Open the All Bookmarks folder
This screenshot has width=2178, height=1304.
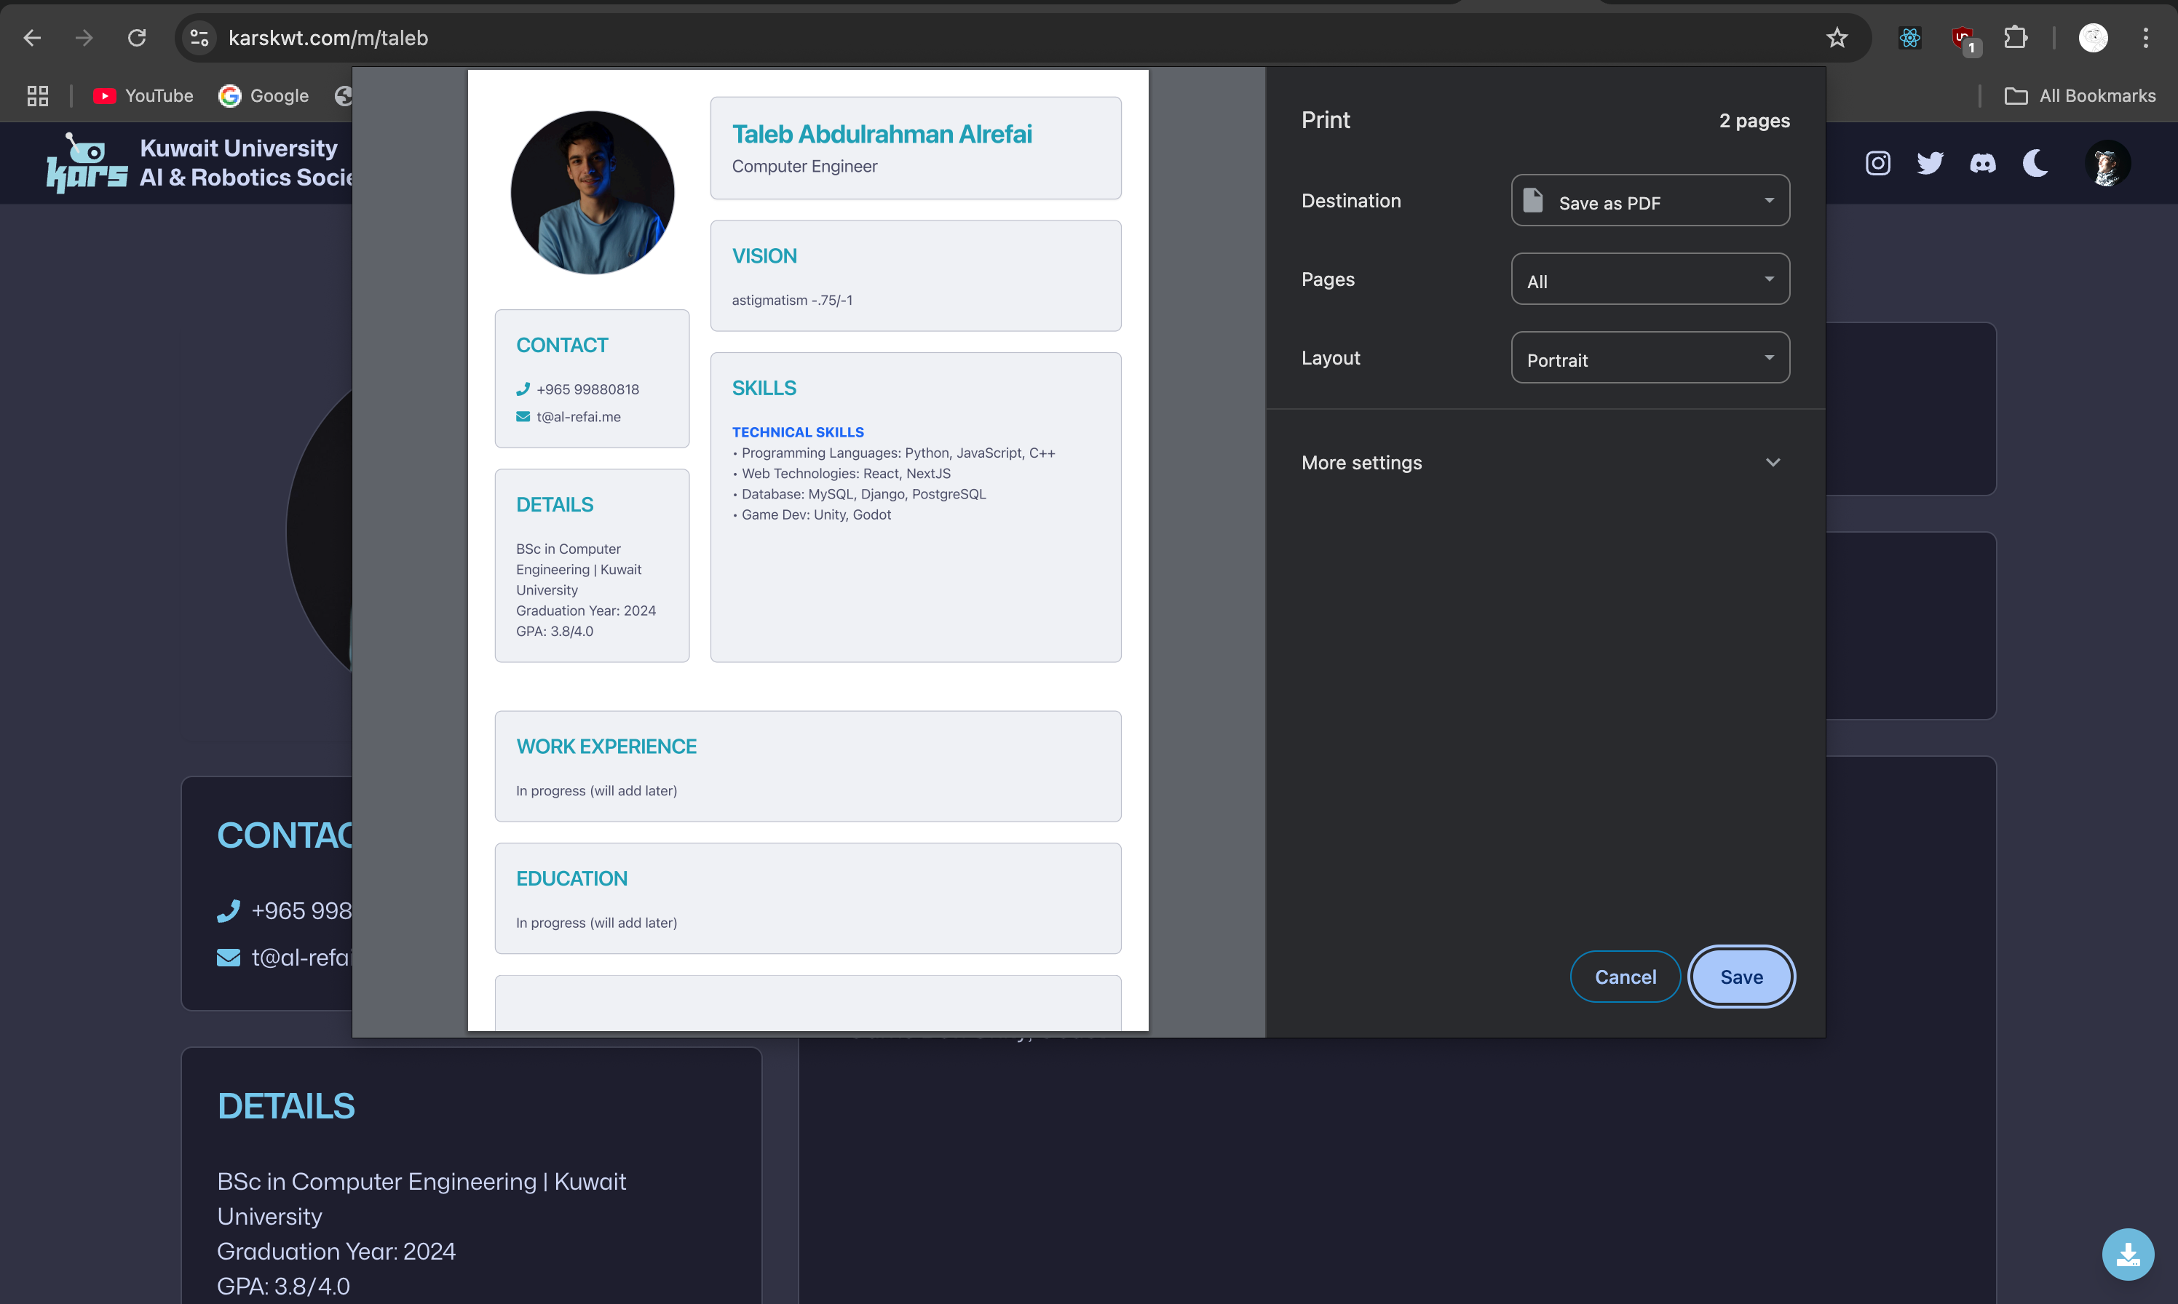coord(2080,96)
